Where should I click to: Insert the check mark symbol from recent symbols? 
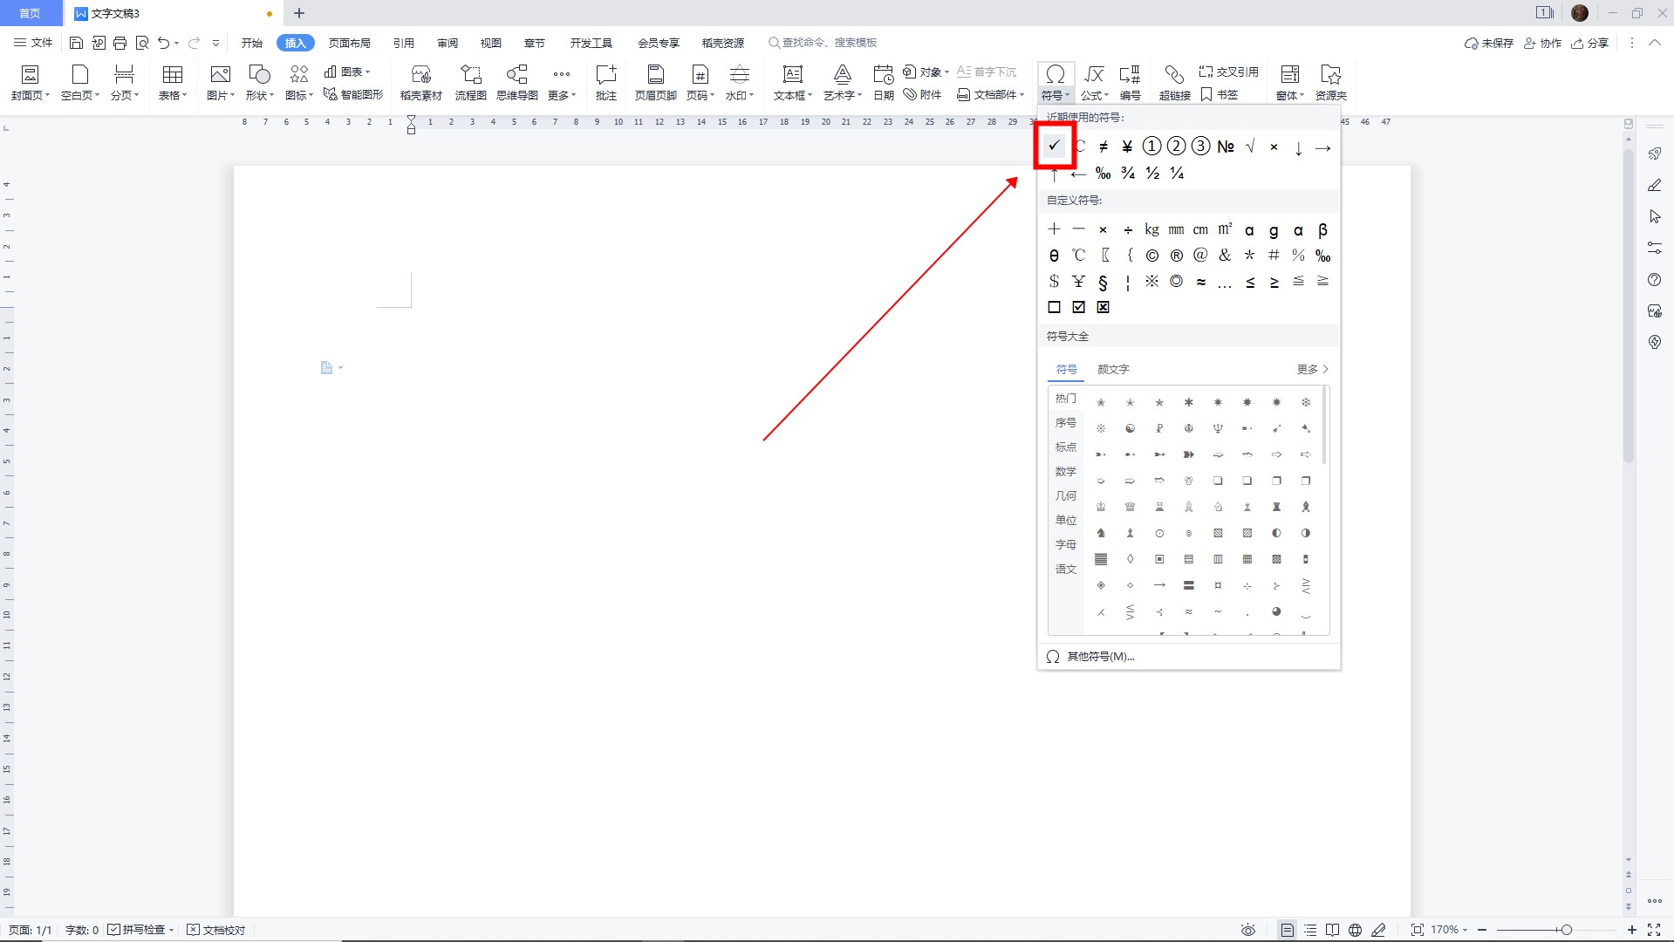[x=1054, y=147]
